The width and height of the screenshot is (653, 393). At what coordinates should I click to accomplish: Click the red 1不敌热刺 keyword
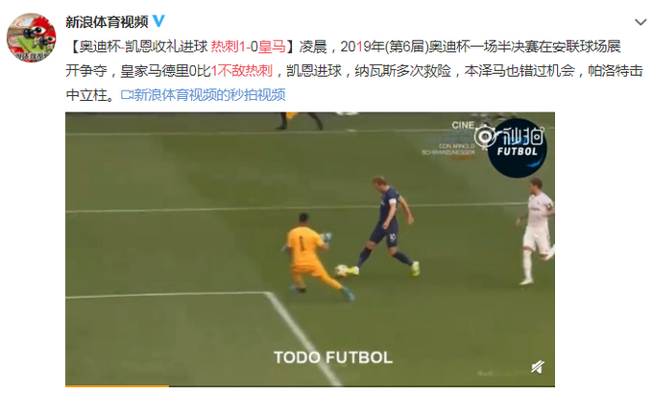(242, 71)
